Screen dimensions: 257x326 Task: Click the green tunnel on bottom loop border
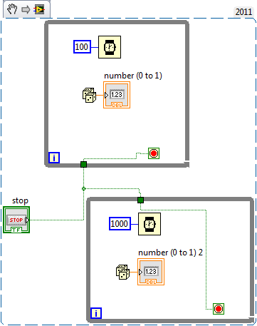pyautogui.click(x=140, y=200)
